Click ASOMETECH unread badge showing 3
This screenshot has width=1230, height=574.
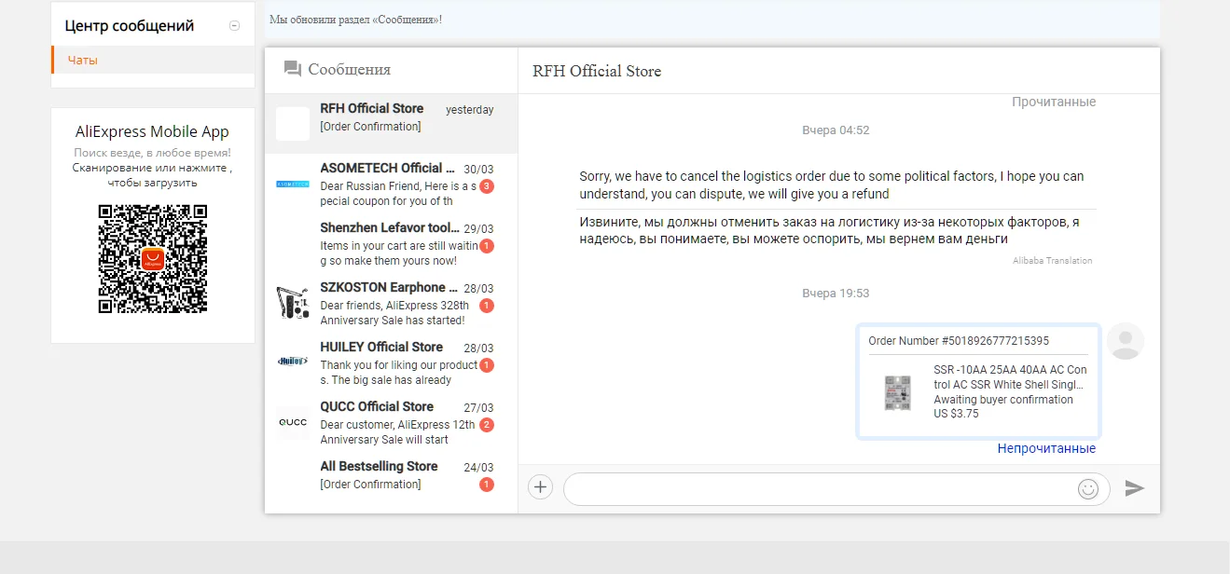[x=487, y=186]
